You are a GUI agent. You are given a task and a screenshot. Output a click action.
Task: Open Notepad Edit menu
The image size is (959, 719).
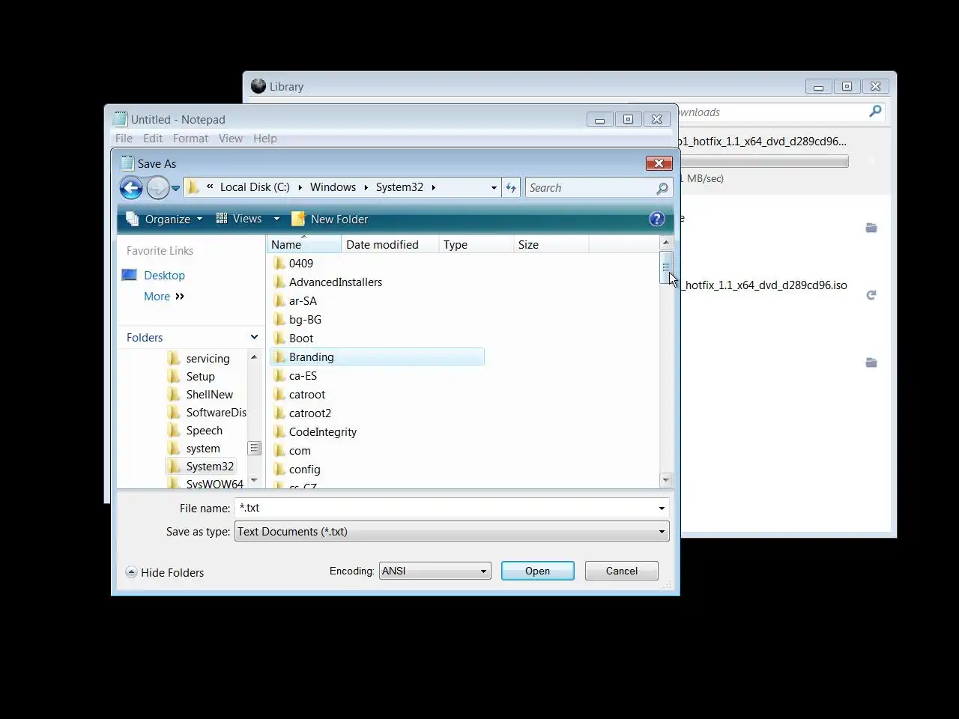[153, 139]
